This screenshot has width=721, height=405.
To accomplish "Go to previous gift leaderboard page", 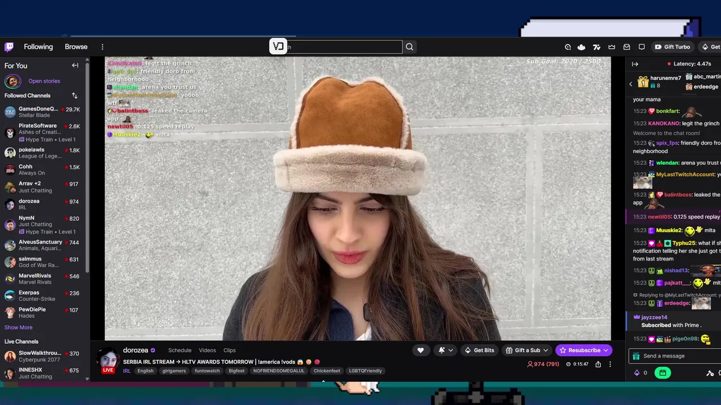I will click(631, 84).
